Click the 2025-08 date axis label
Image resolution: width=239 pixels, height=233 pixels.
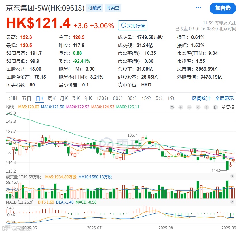point(166,228)
